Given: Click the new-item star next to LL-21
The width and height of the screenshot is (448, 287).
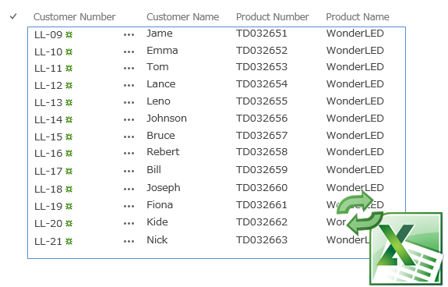Looking at the screenshot, I should click(69, 242).
